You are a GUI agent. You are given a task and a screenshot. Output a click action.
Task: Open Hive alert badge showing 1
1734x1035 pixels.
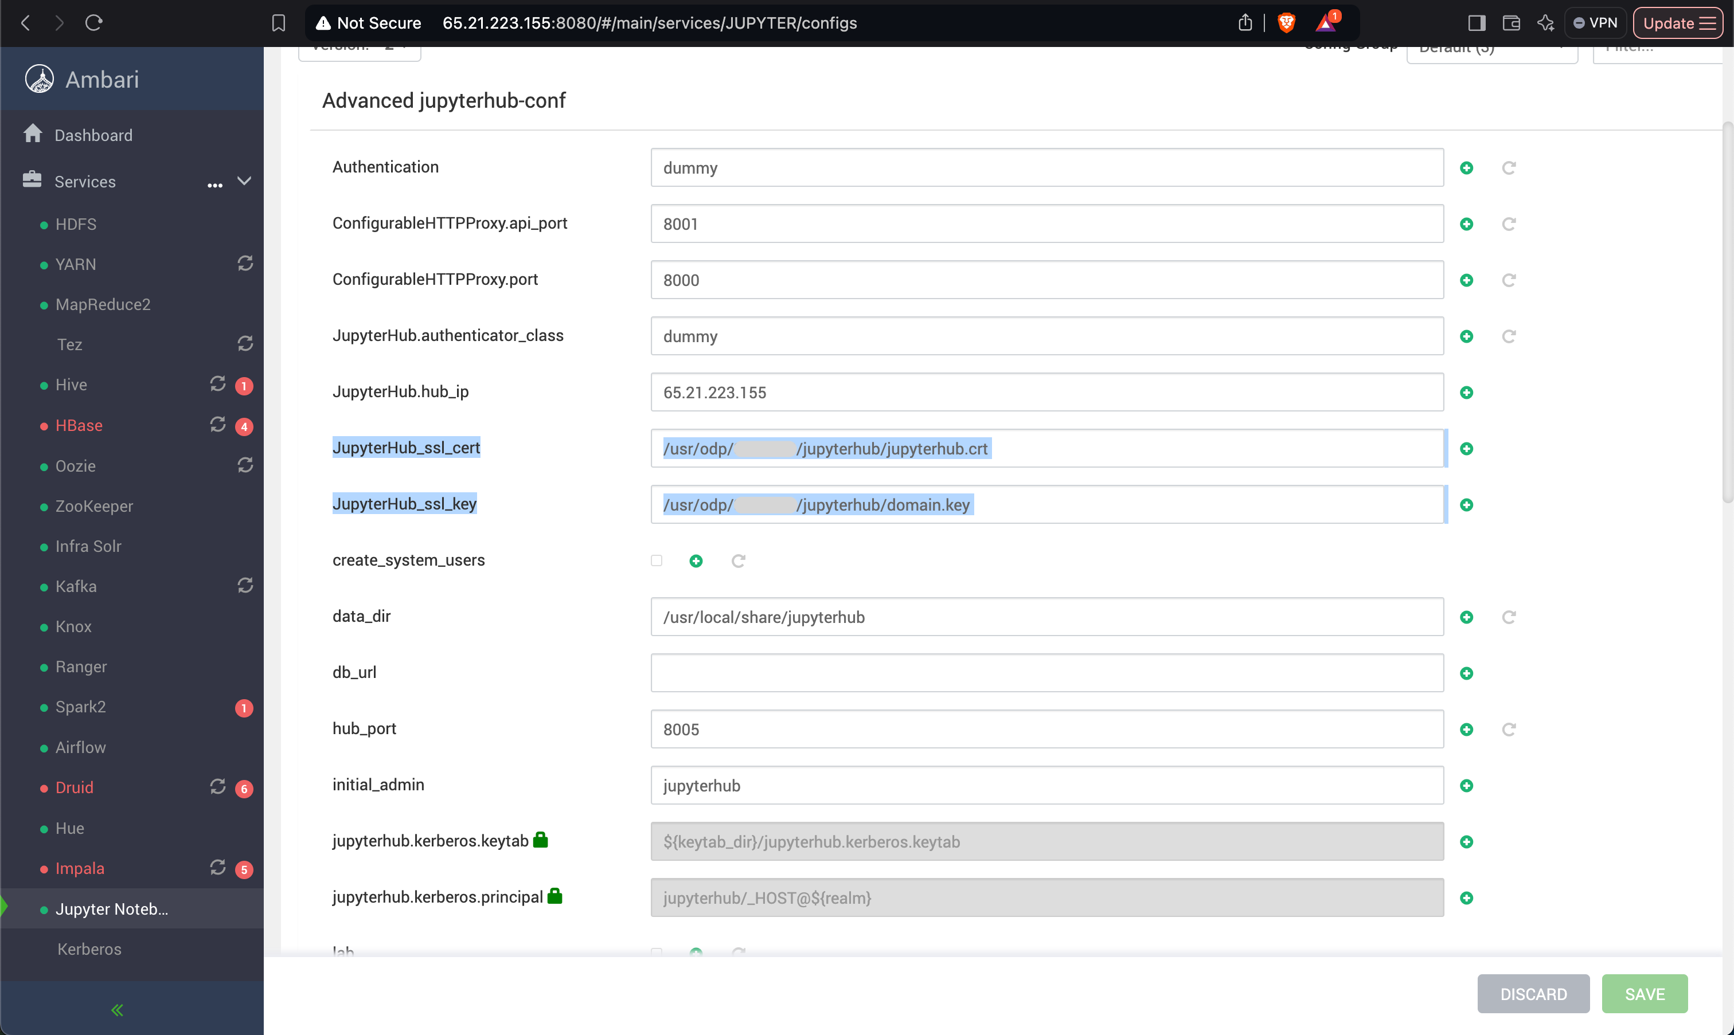(244, 386)
